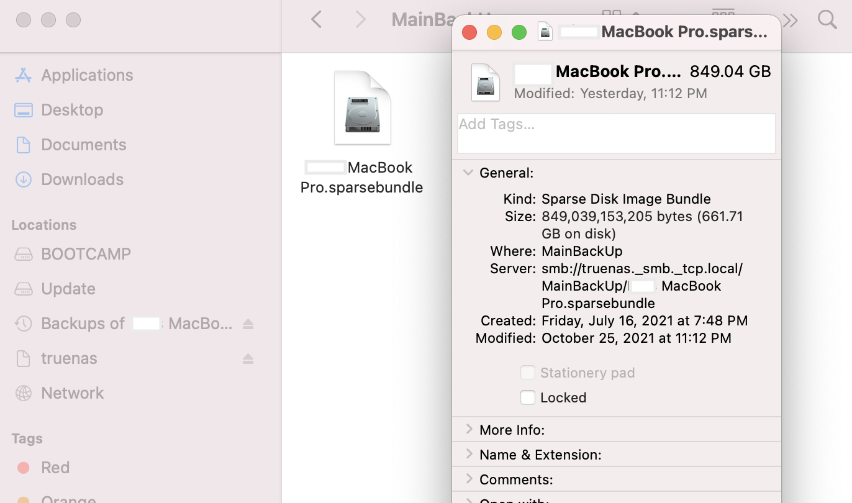Image resolution: width=852 pixels, height=503 pixels.
Task: Click the Info window title proxy icon
Action: coord(545,32)
